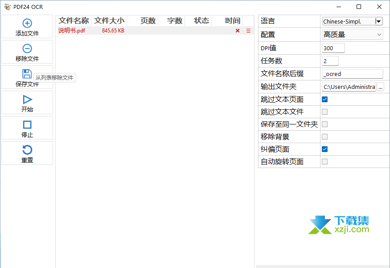Click the 添加文件 plus icon

point(27,23)
